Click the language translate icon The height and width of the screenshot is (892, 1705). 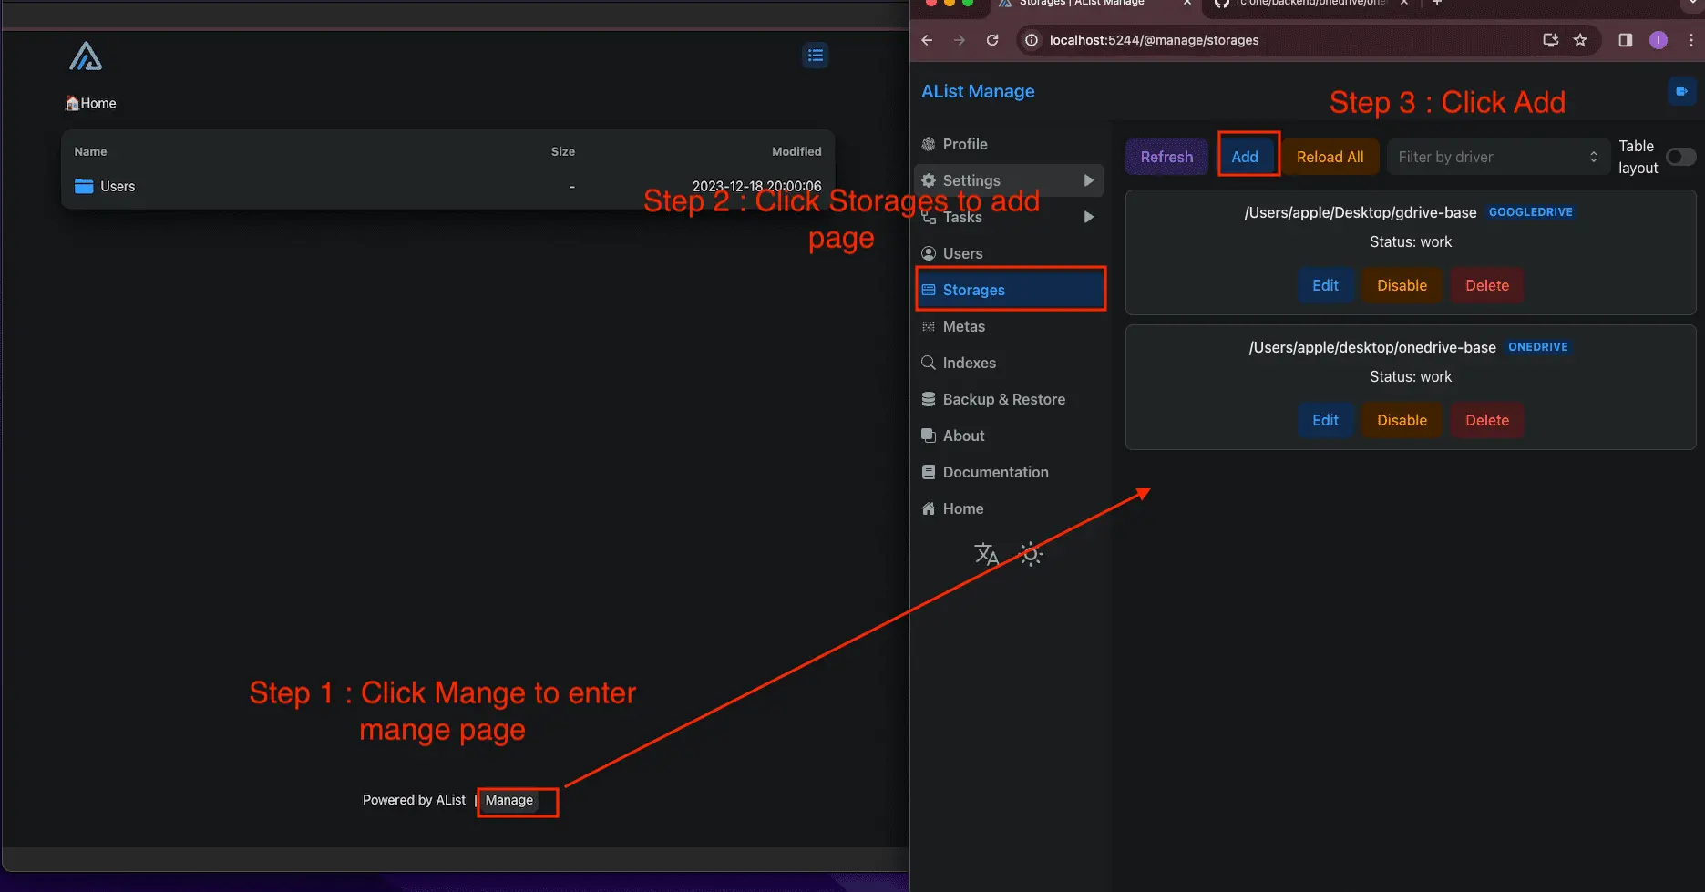click(986, 554)
